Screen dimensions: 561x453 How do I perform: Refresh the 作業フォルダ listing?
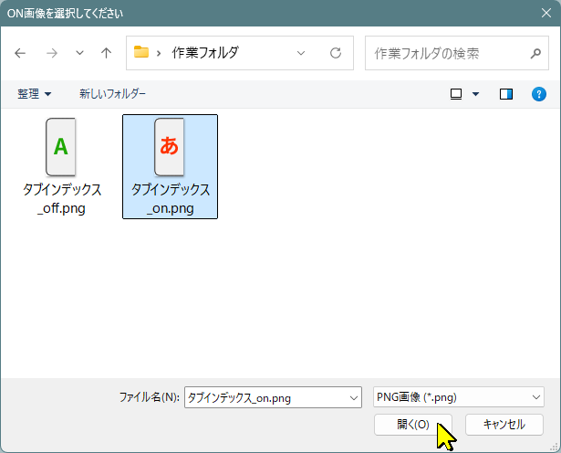(336, 53)
